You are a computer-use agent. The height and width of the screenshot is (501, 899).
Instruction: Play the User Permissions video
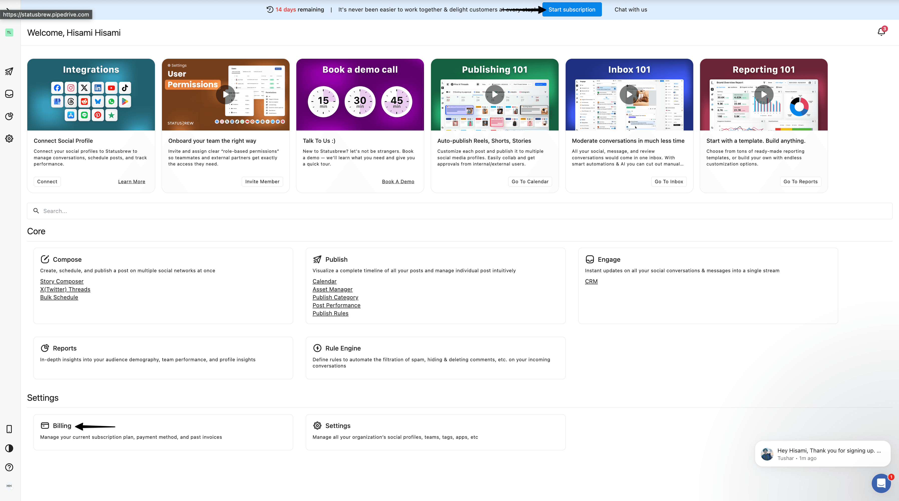tap(226, 94)
